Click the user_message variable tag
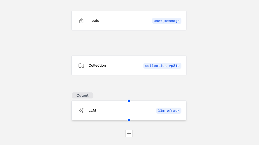The image size is (259, 145). pos(167,21)
